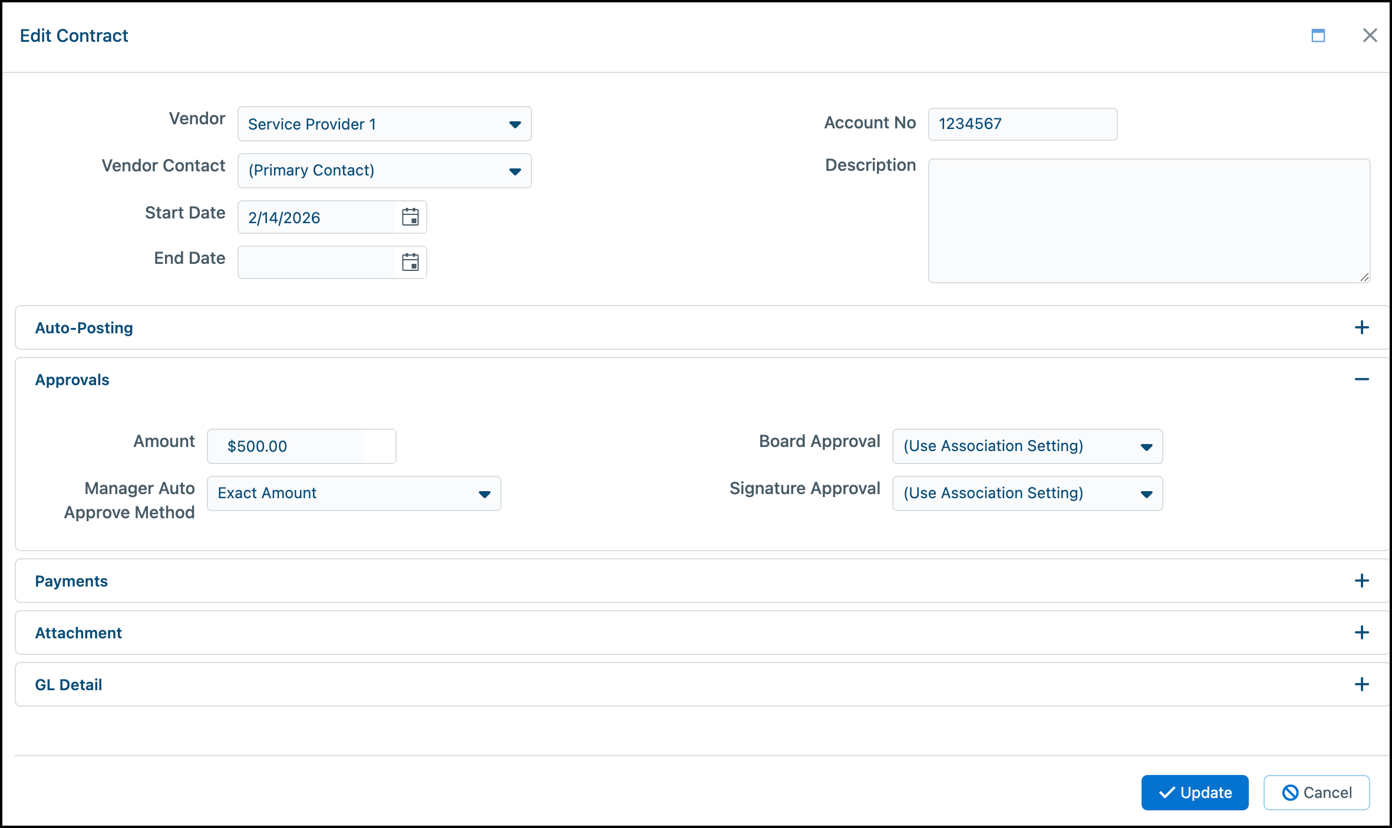1392x828 pixels.
Task: Open the End Date calendar picker
Action: [x=410, y=262]
